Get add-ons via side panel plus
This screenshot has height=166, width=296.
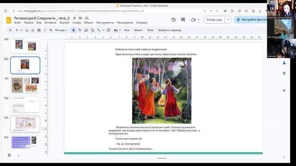[284, 90]
